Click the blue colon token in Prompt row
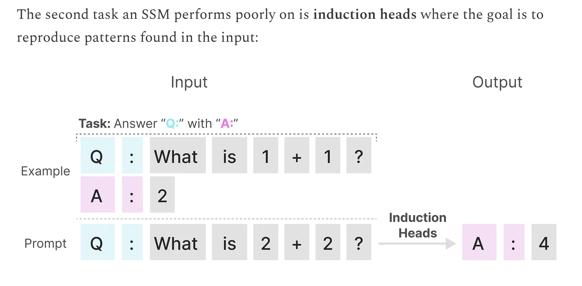The width and height of the screenshot is (582, 286). tap(132, 242)
